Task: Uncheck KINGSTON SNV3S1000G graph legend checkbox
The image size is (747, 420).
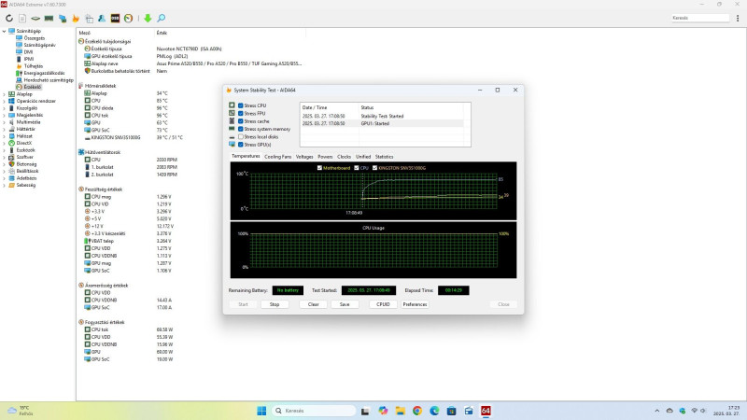Action: point(375,168)
